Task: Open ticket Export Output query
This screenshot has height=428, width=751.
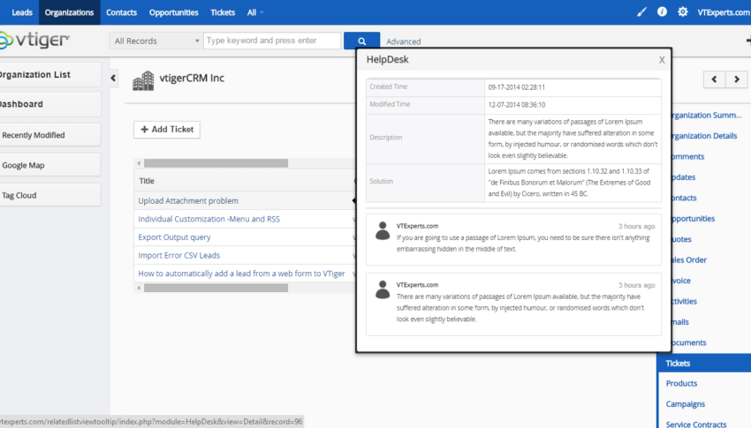Action: click(x=174, y=237)
